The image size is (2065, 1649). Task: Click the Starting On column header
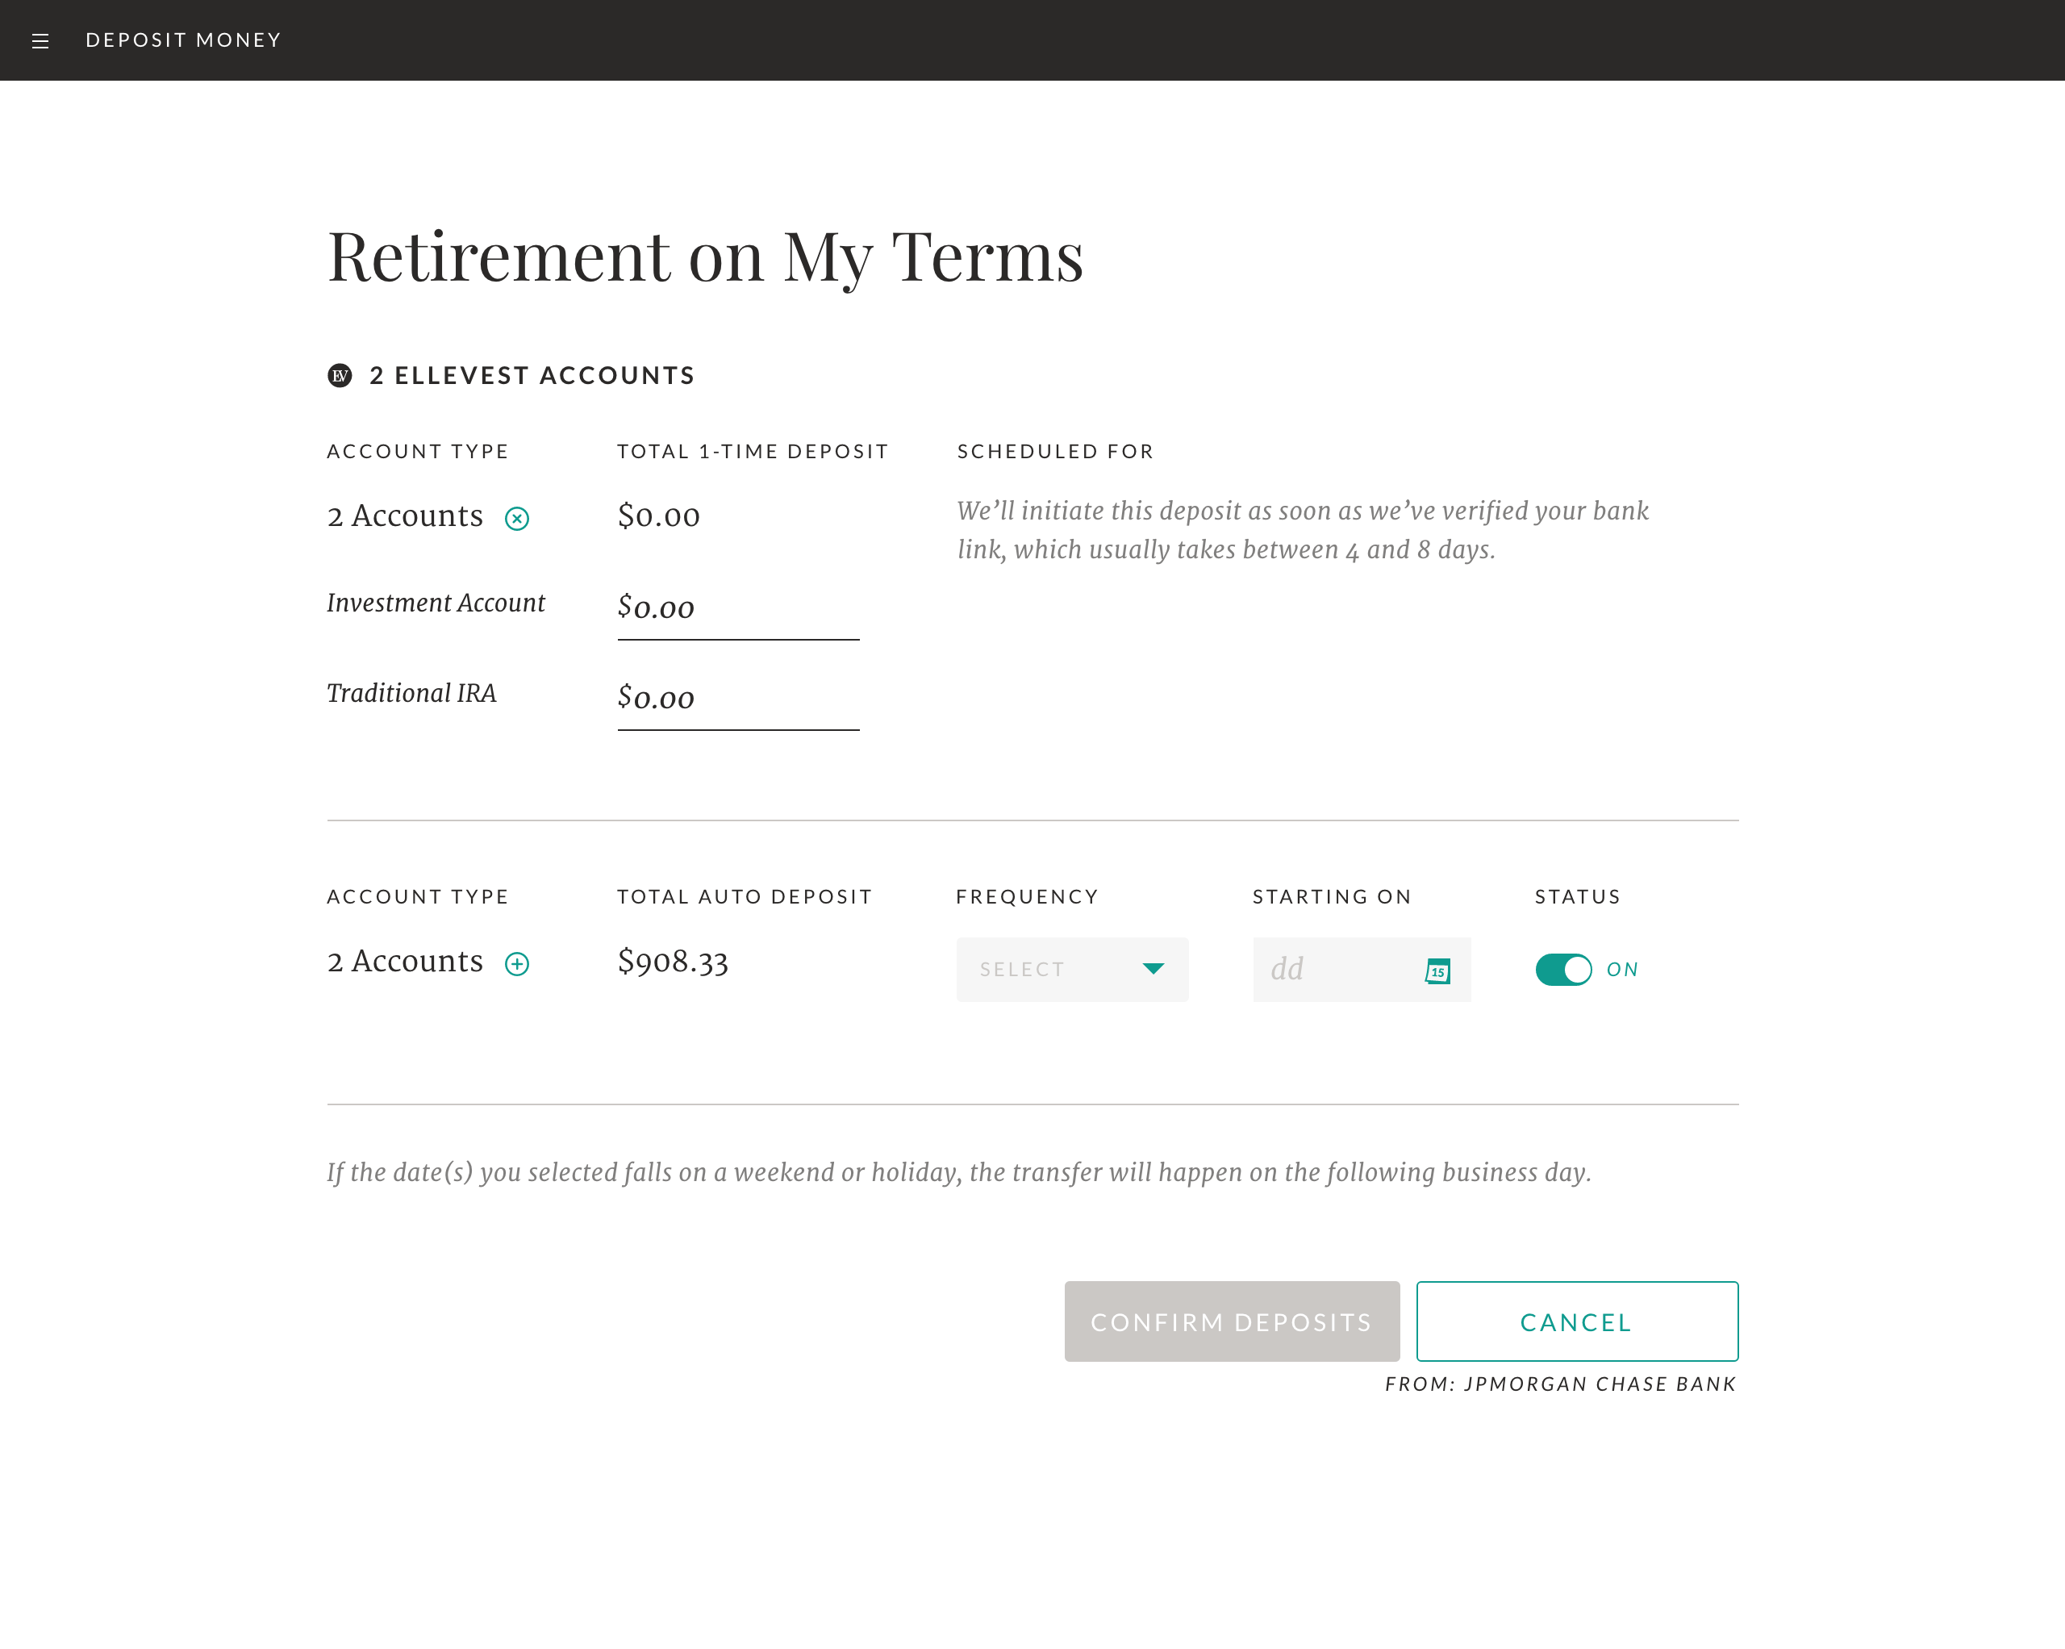click(1333, 897)
